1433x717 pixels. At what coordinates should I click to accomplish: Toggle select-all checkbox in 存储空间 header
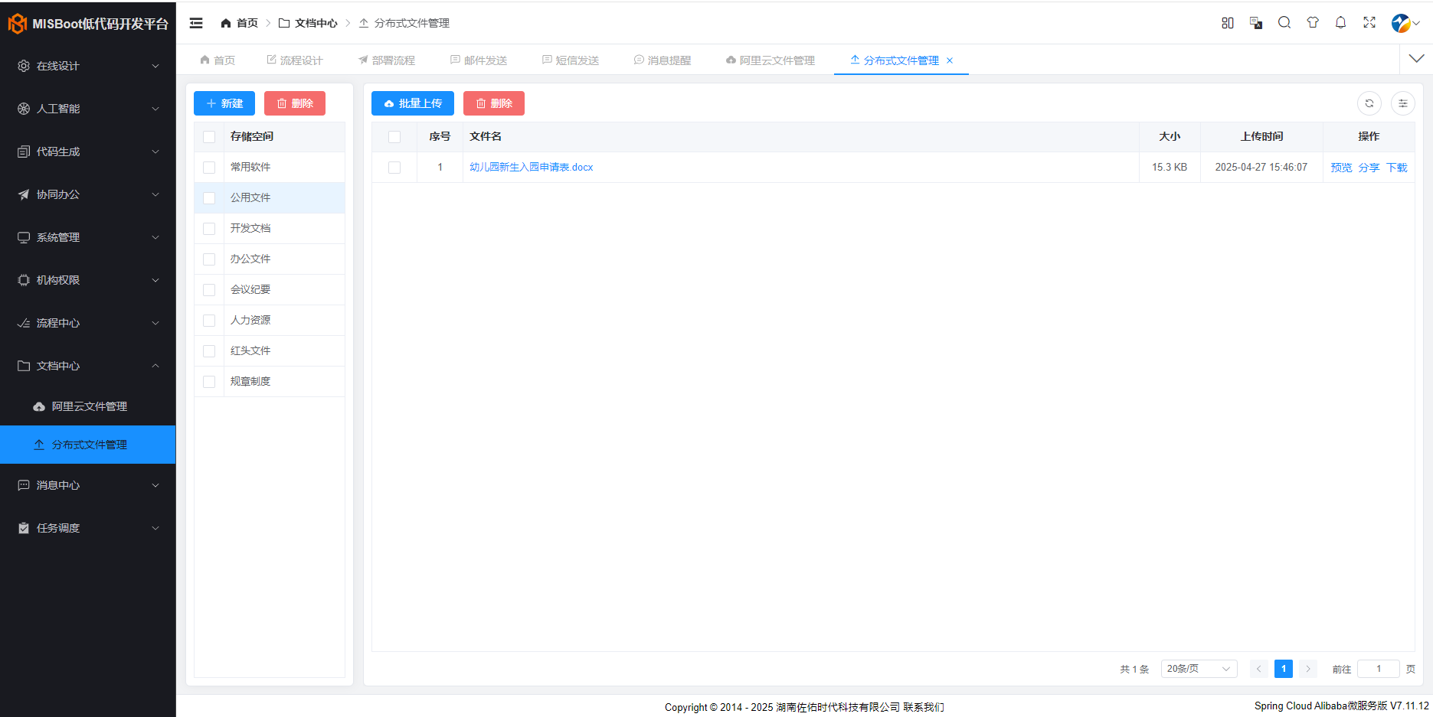point(209,137)
